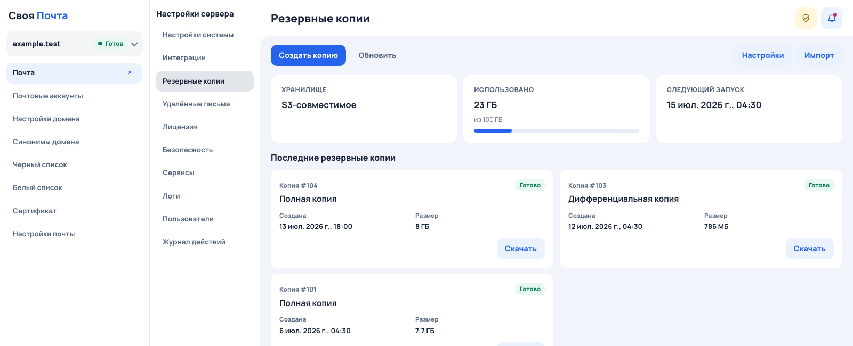
Task: Select Резервные копии menu item
Action: click(x=205, y=81)
